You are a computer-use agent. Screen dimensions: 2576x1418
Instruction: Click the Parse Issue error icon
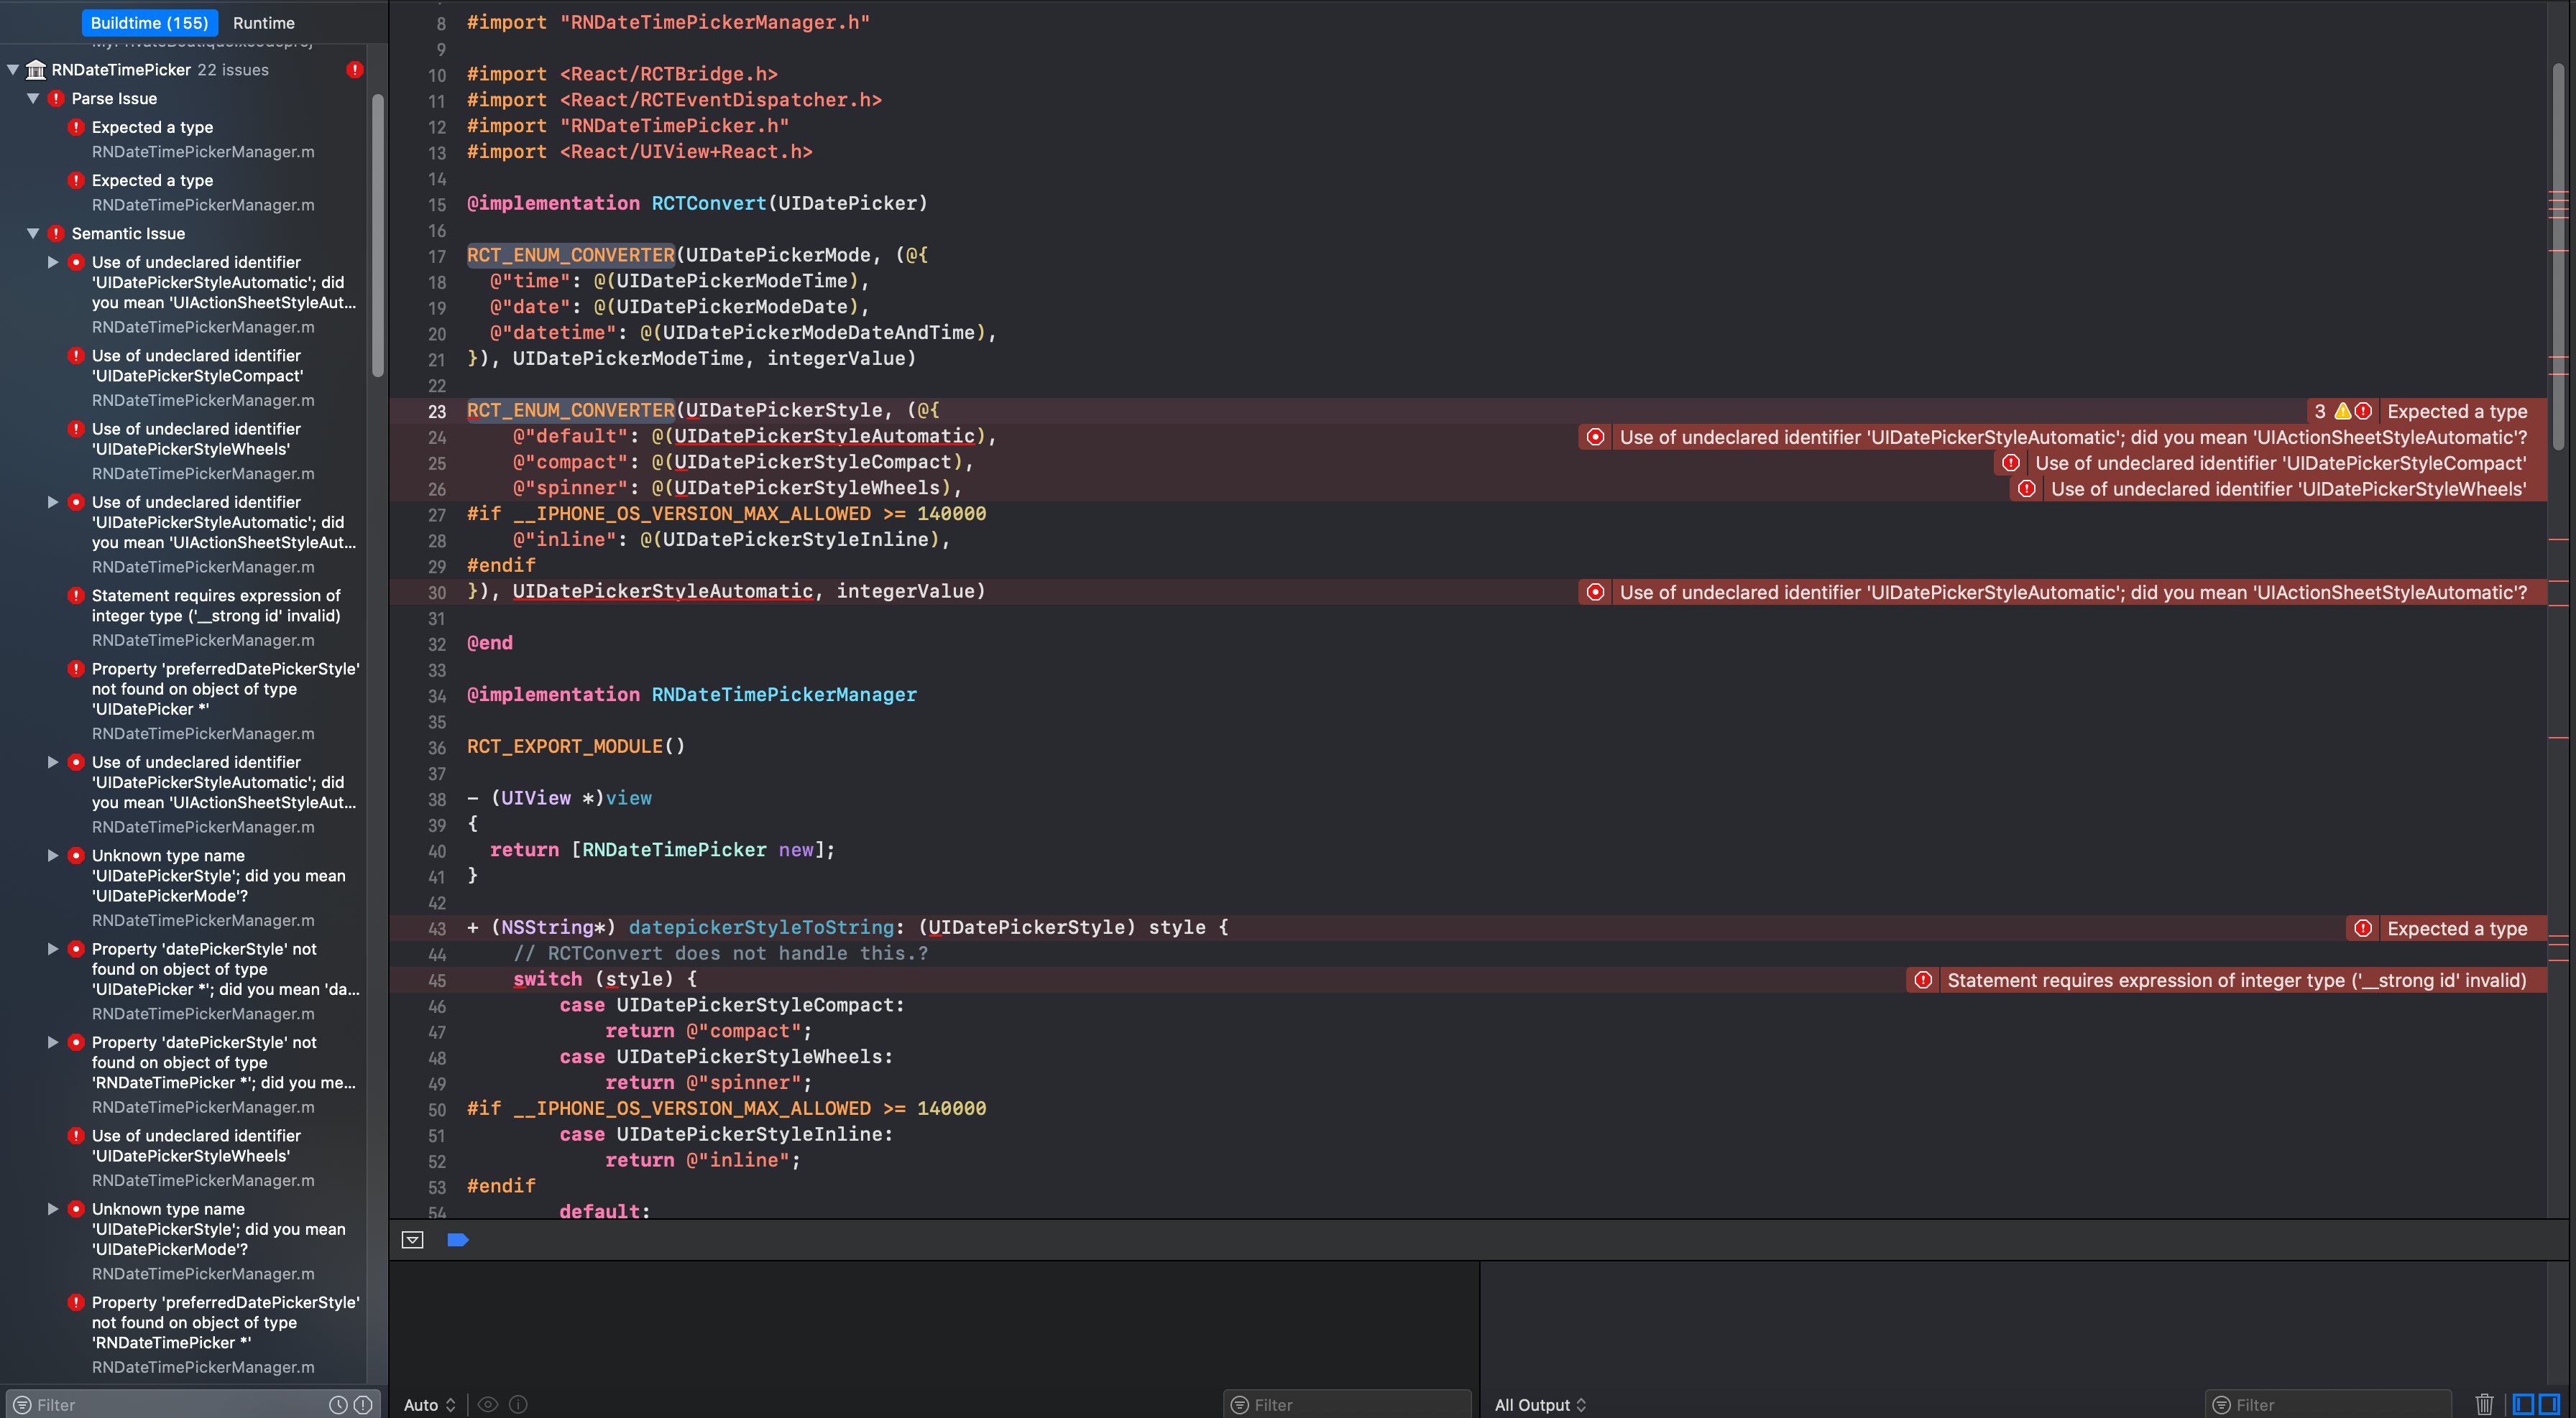56,99
